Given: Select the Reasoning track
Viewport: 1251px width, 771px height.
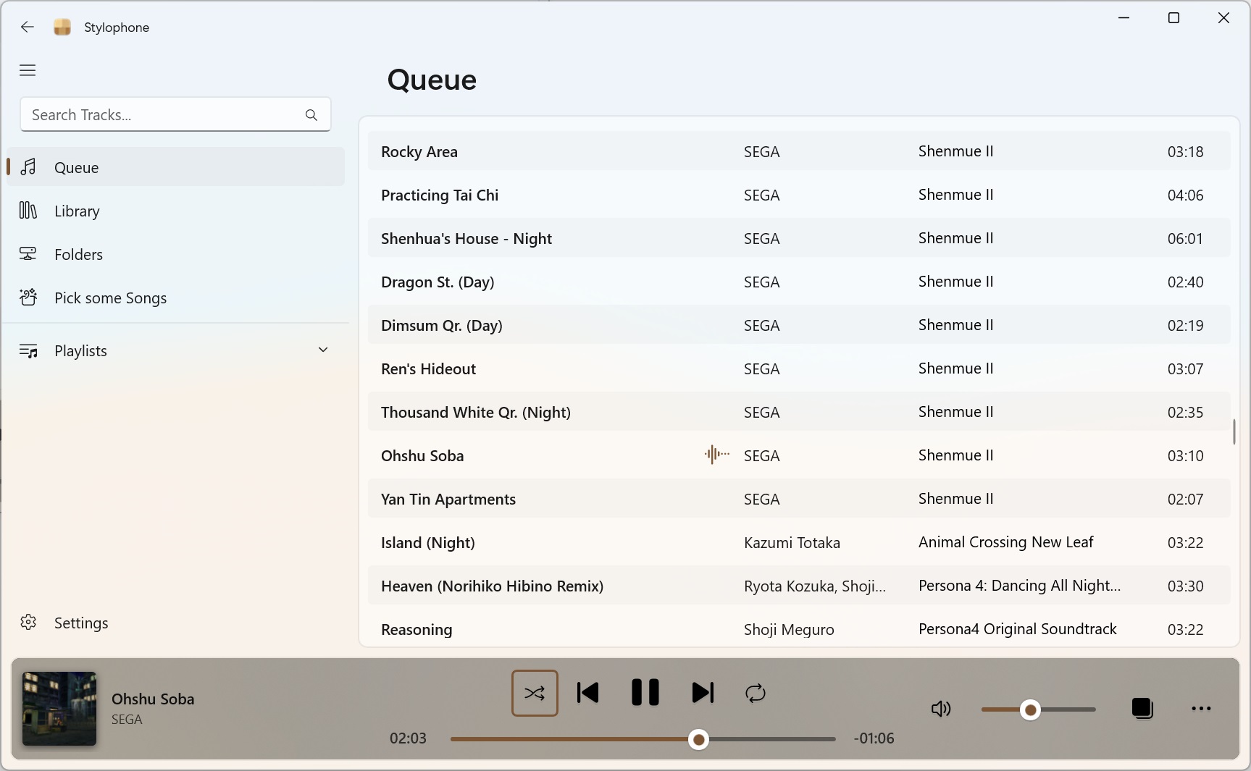Looking at the screenshot, I should point(799,629).
